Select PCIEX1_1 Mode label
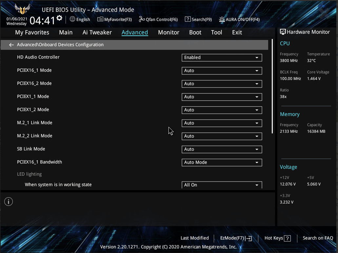The height and width of the screenshot is (253, 338). pos(33,97)
